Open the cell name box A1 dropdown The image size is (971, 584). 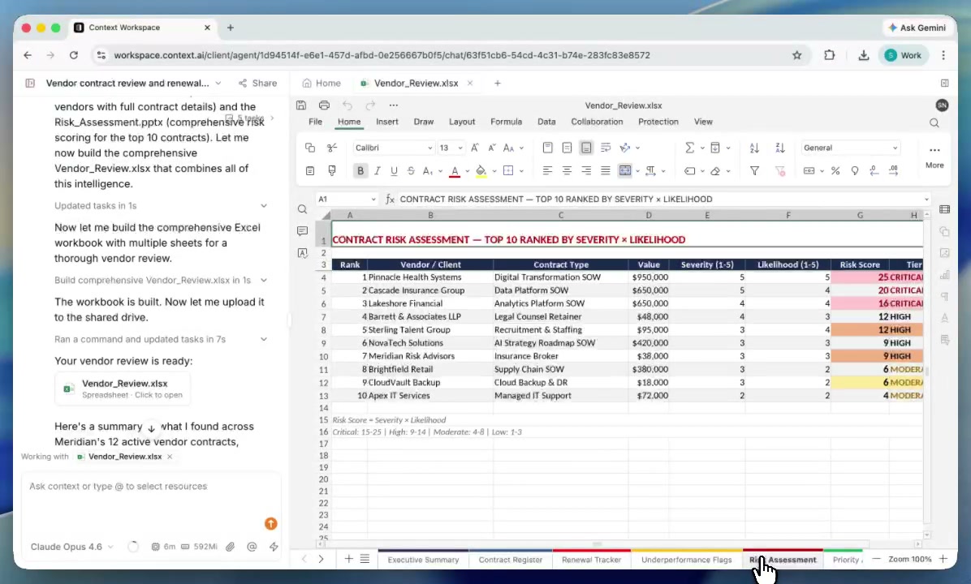pos(373,200)
